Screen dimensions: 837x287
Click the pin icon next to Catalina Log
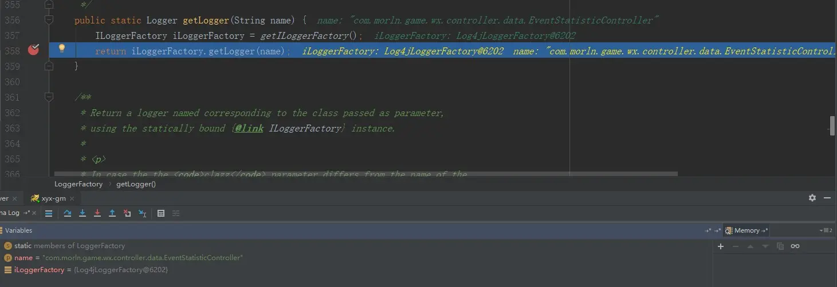pos(26,213)
